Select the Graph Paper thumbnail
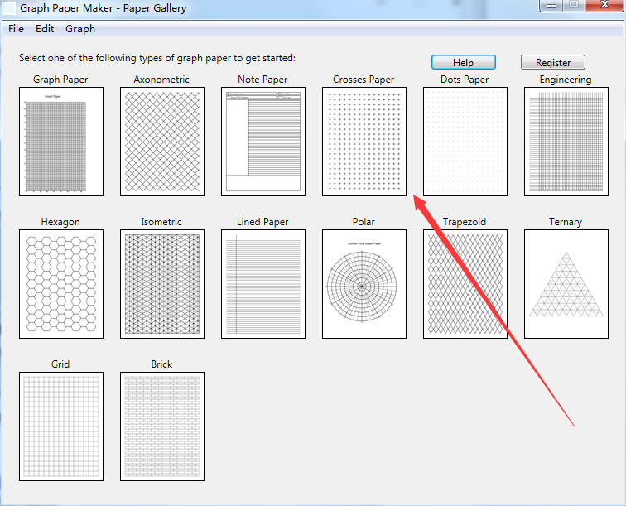This screenshot has width=626, height=506. [60, 142]
